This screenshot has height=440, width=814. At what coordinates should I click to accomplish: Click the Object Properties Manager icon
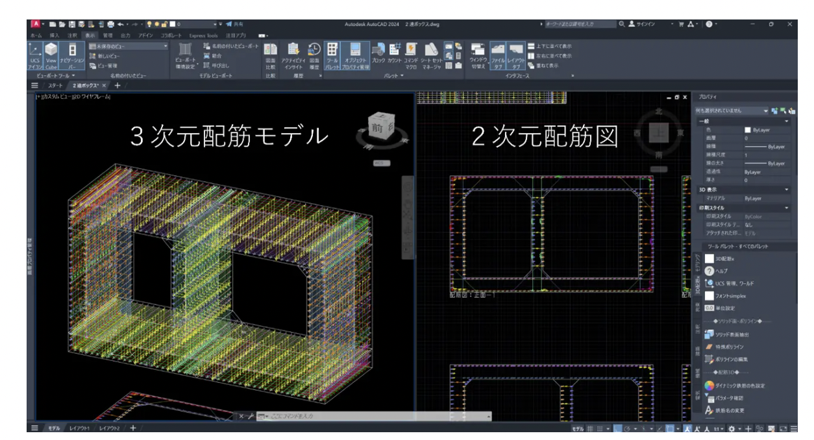(x=356, y=55)
